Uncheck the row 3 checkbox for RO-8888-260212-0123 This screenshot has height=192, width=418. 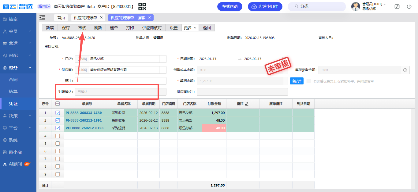pyautogui.click(x=58, y=128)
